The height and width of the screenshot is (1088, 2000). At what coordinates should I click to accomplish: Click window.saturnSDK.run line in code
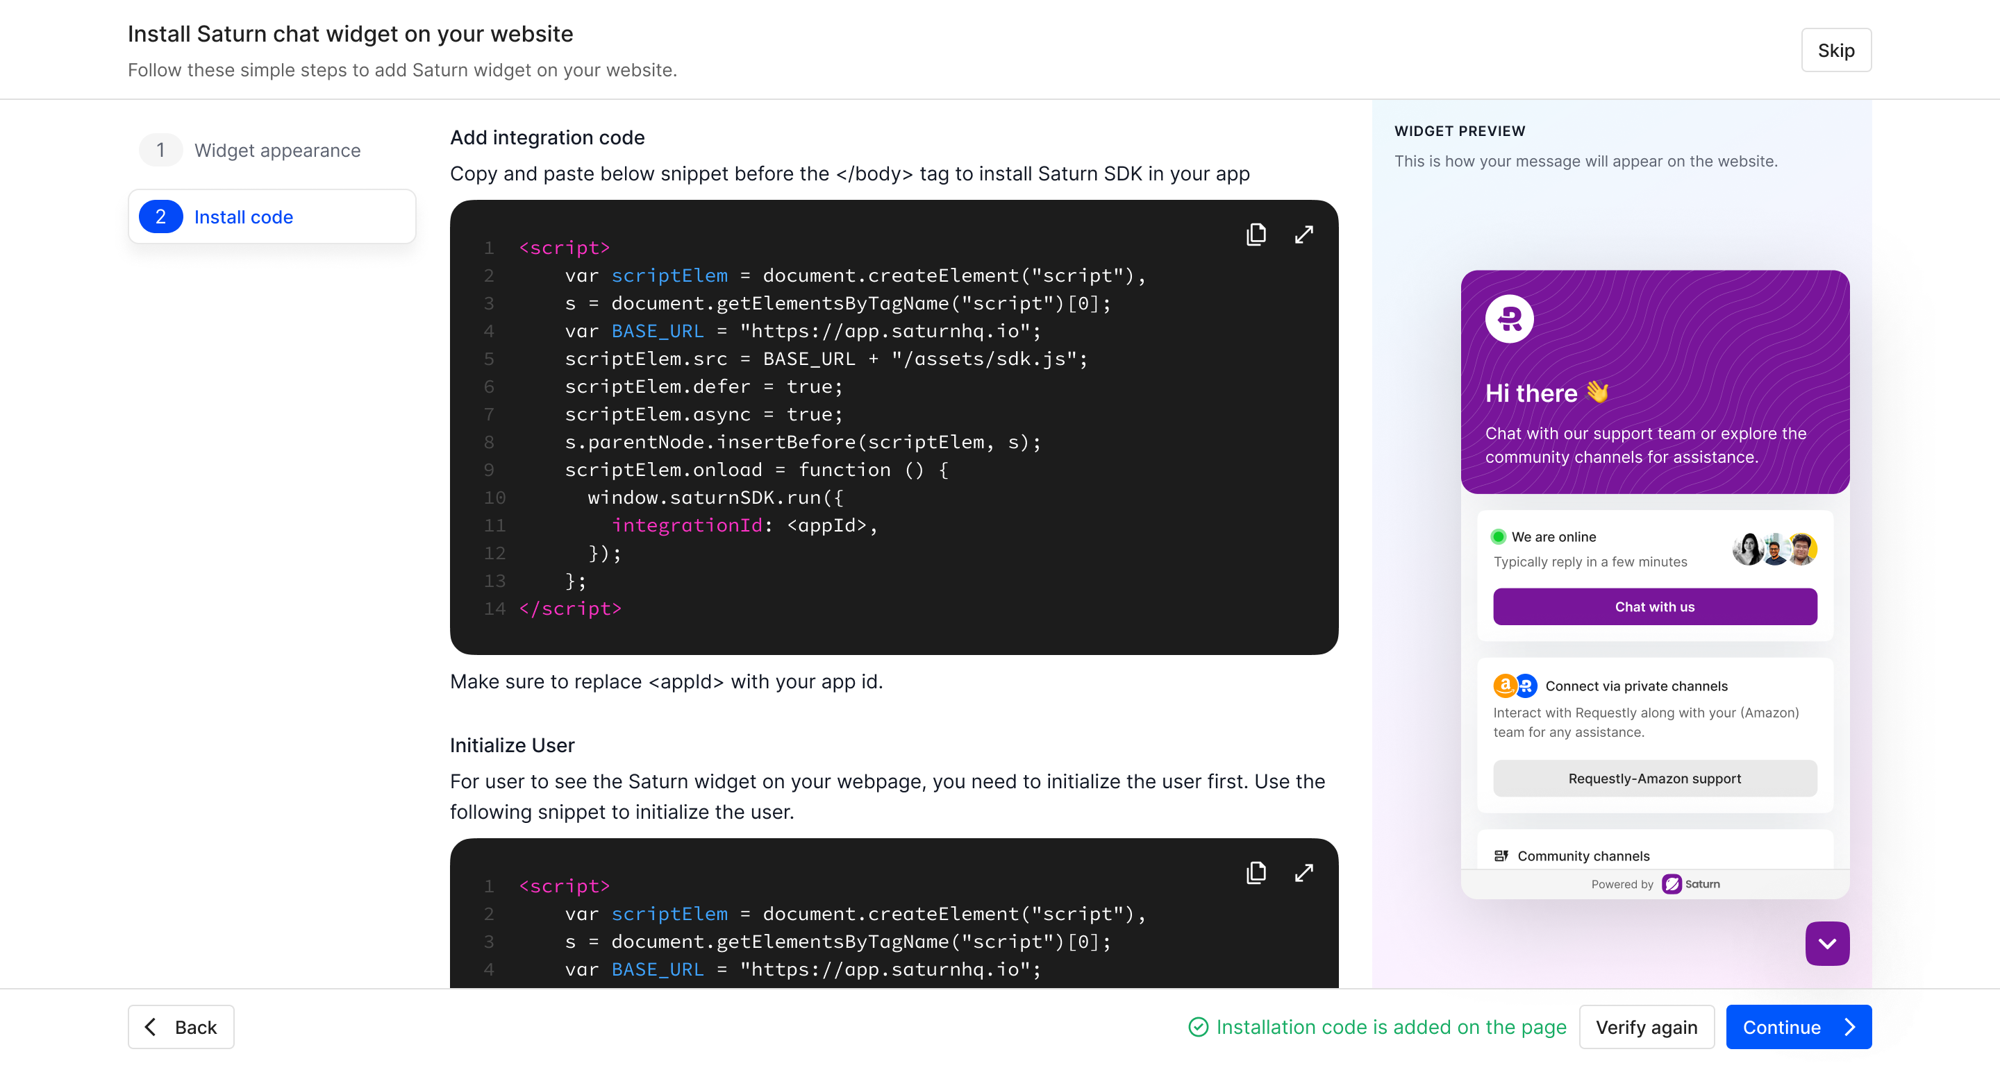pyautogui.click(x=715, y=498)
